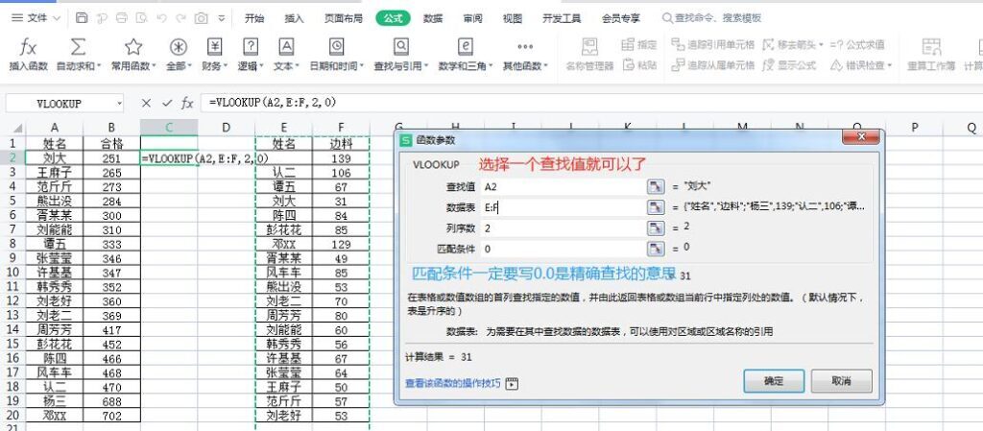This screenshot has width=983, height=431.
Task: Click 公式求值 button
Action: pyautogui.click(x=857, y=44)
